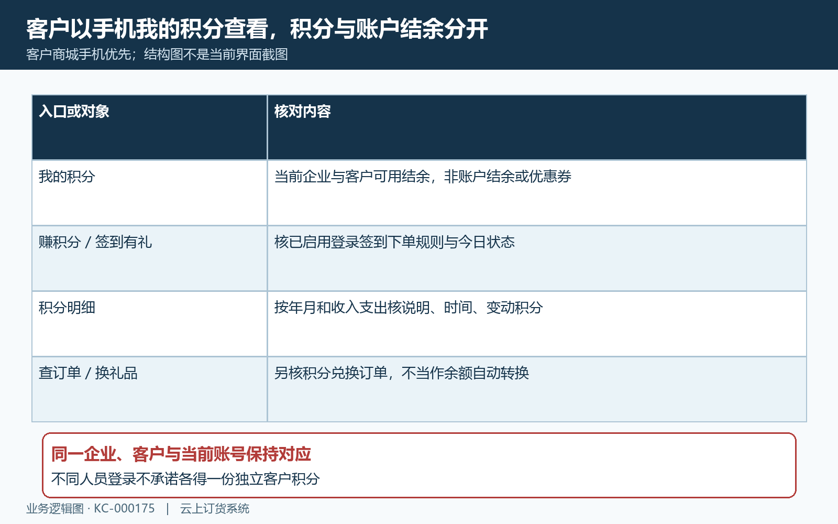Screen dimensions: 838x524
Task: Click the cell 另核积分兑换订单，不当作余额自动转换
Action: click(x=537, y=389)
